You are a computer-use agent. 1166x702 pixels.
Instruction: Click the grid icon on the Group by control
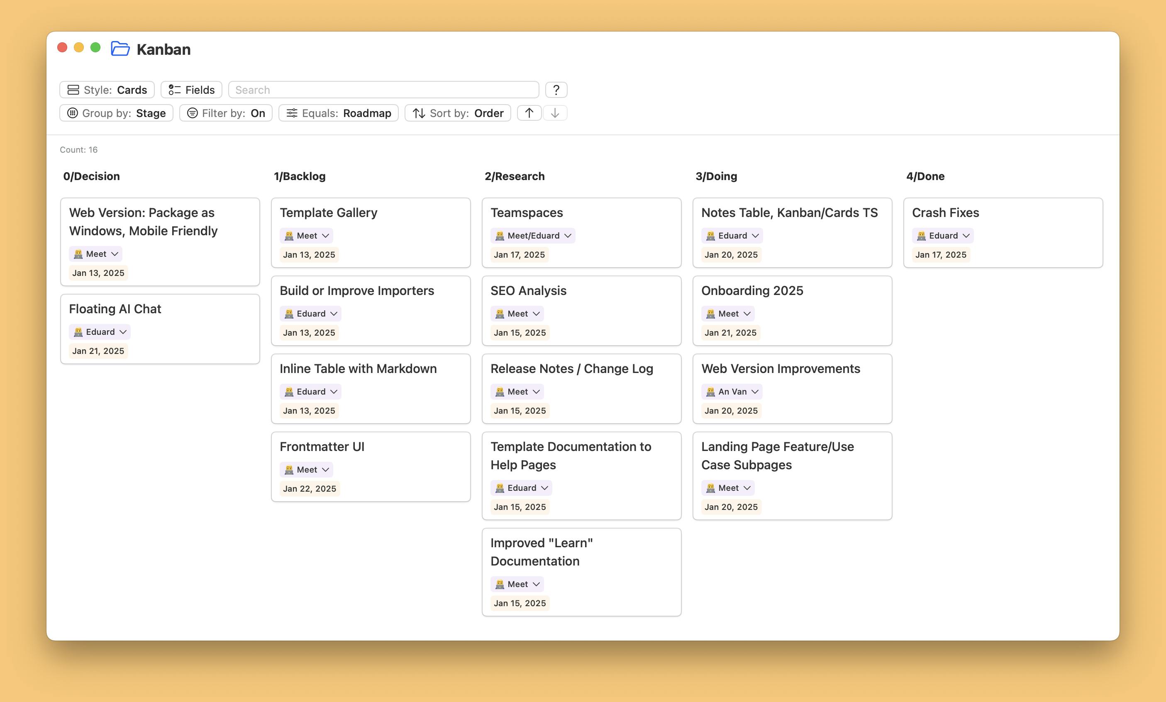pyautogui.click(x=73, y=112)
